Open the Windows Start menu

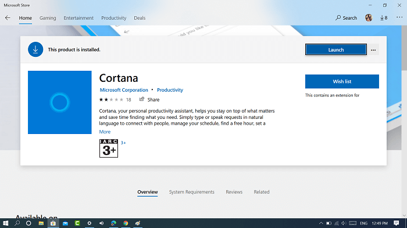coord(5,223)
